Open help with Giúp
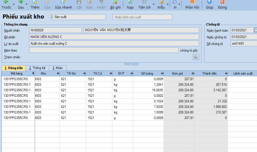257x152 pixels. 209,5
